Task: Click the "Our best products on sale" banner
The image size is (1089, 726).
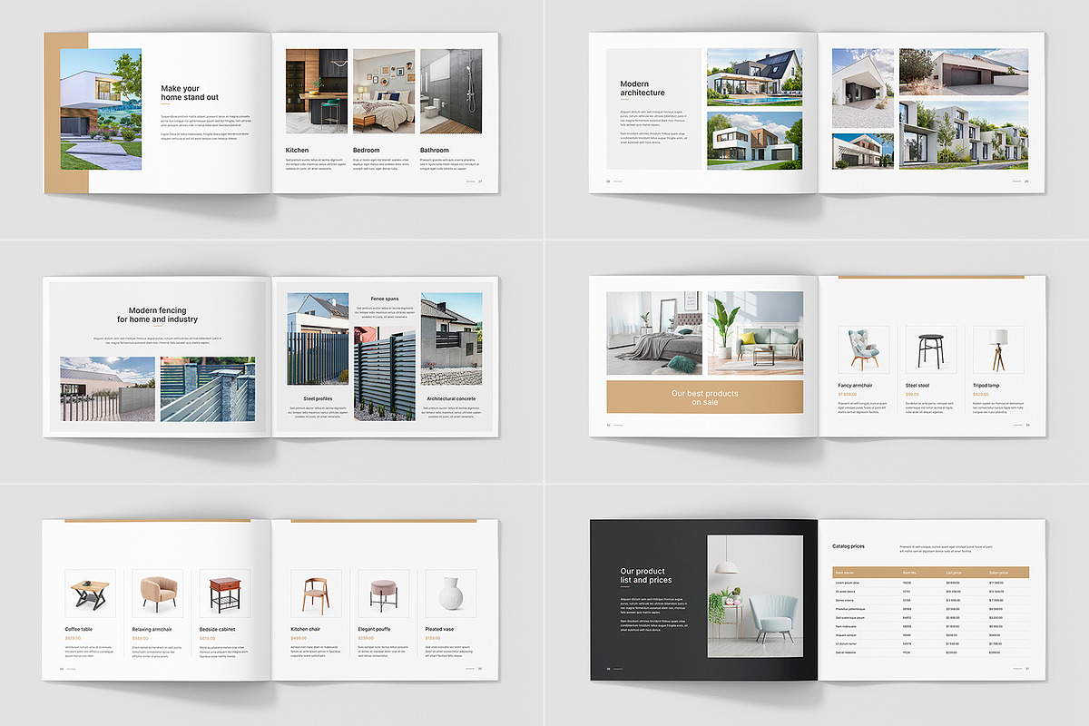Action: tap(704, 397)
